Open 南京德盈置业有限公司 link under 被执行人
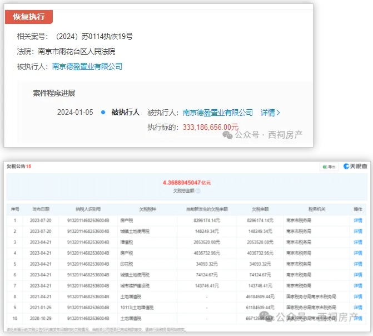The width and height of the screenshot is (373, 336). [x=87, y=66]
